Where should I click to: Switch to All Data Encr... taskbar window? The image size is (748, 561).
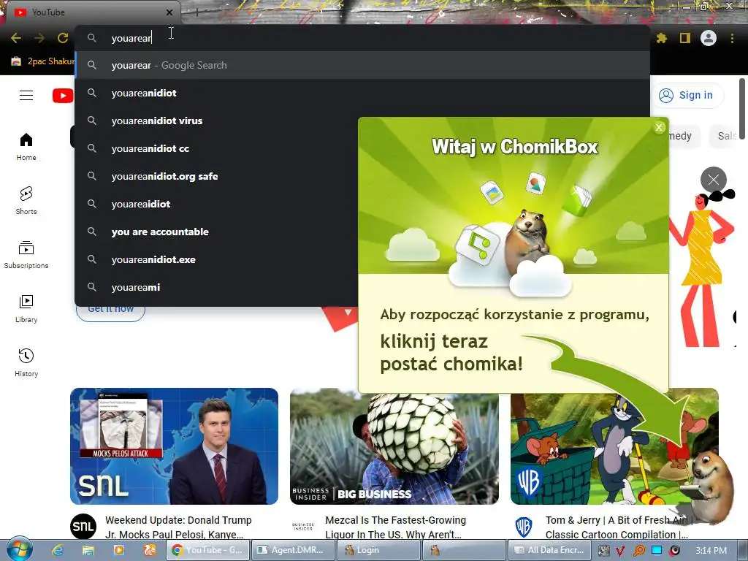tap(549, 551)
